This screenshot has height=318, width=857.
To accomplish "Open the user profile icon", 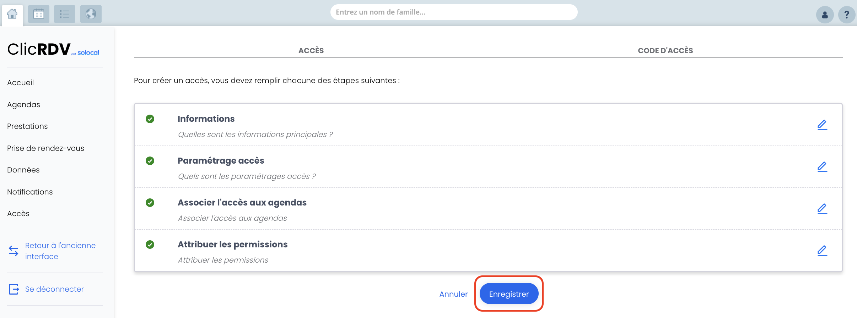I will (825, 15).
